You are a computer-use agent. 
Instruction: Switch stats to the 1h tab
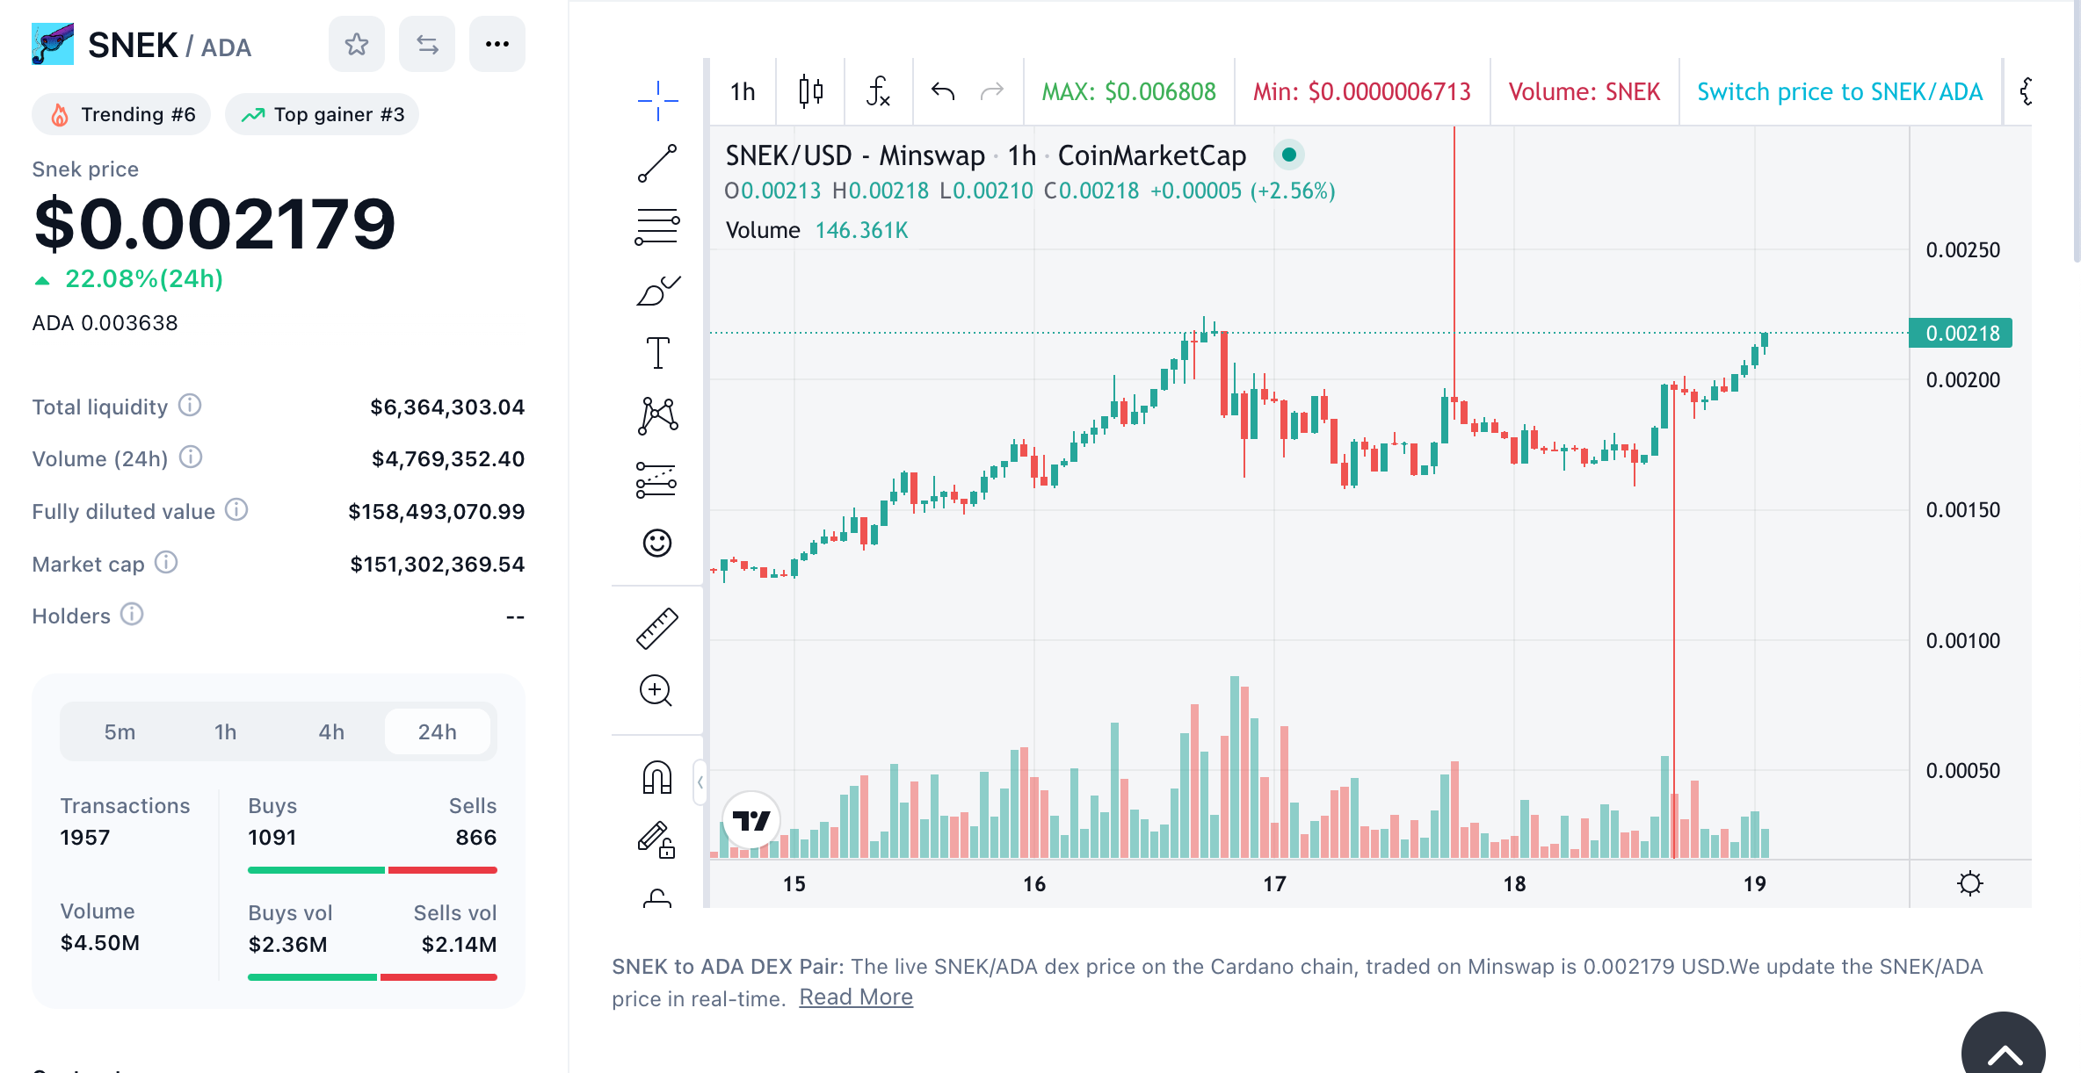point(225,731)
